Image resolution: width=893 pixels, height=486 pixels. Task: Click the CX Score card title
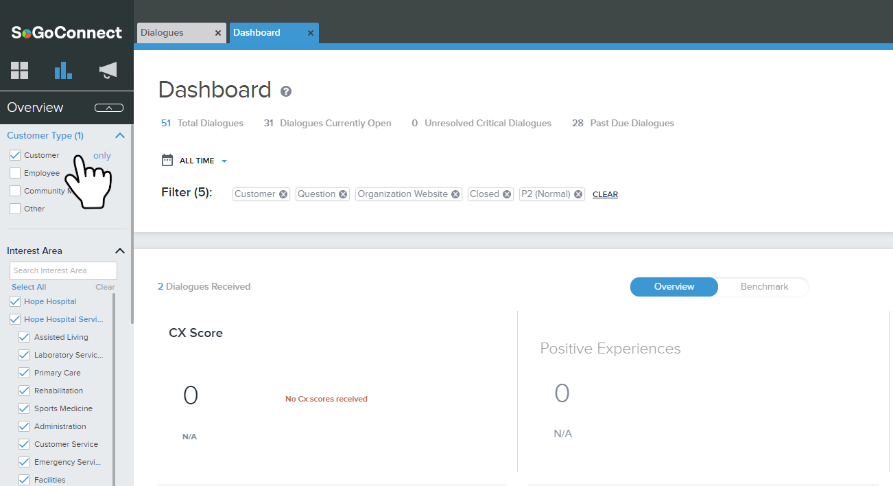point(195,333)
